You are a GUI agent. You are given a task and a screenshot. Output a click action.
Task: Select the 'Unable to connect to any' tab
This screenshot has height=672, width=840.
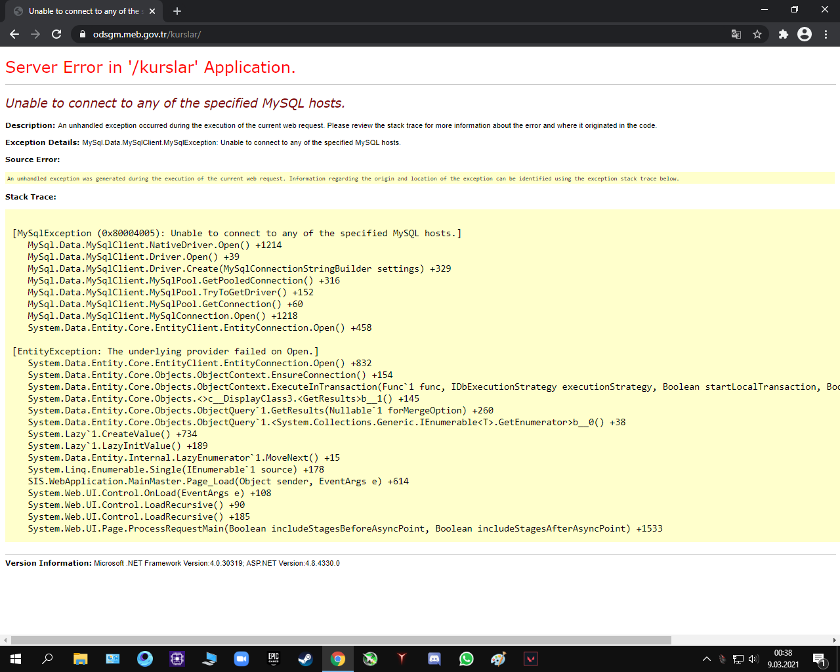pyautogui.click(x=84, y=11)
